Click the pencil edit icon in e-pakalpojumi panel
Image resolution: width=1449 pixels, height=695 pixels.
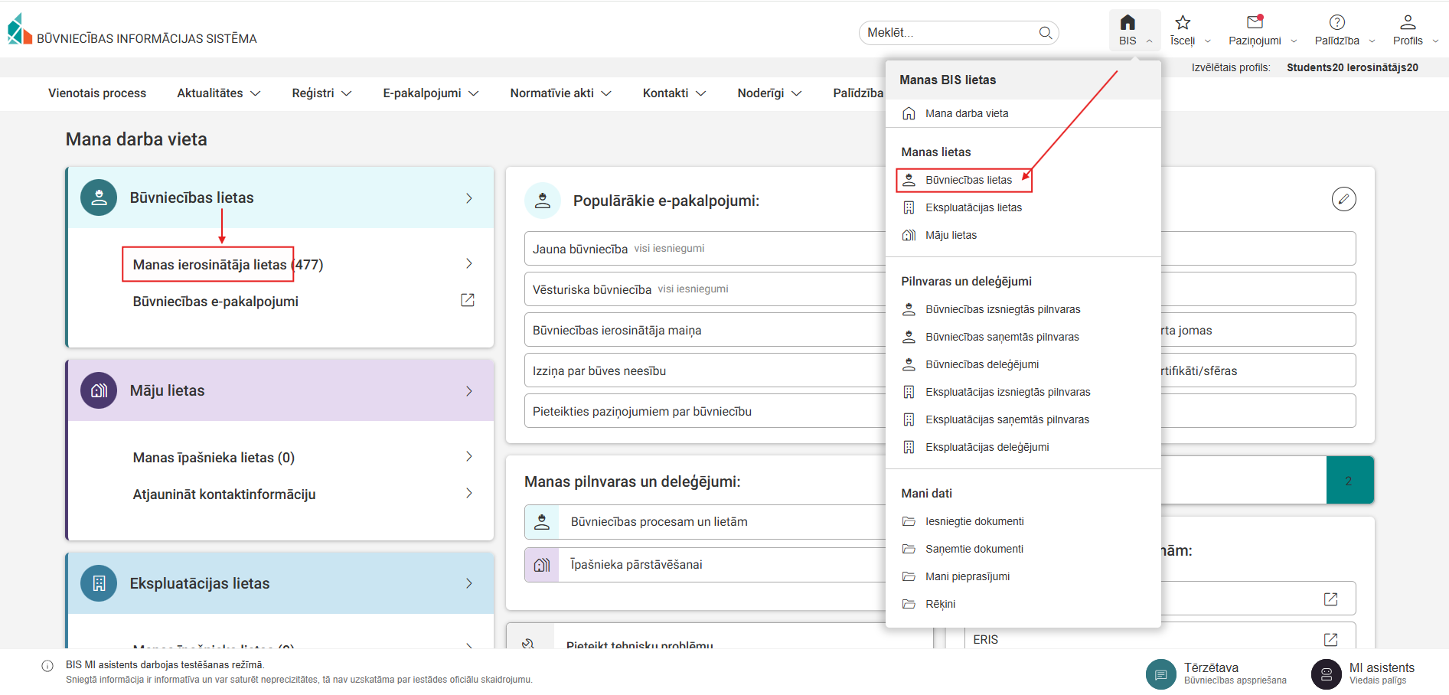coord(1343,199)
